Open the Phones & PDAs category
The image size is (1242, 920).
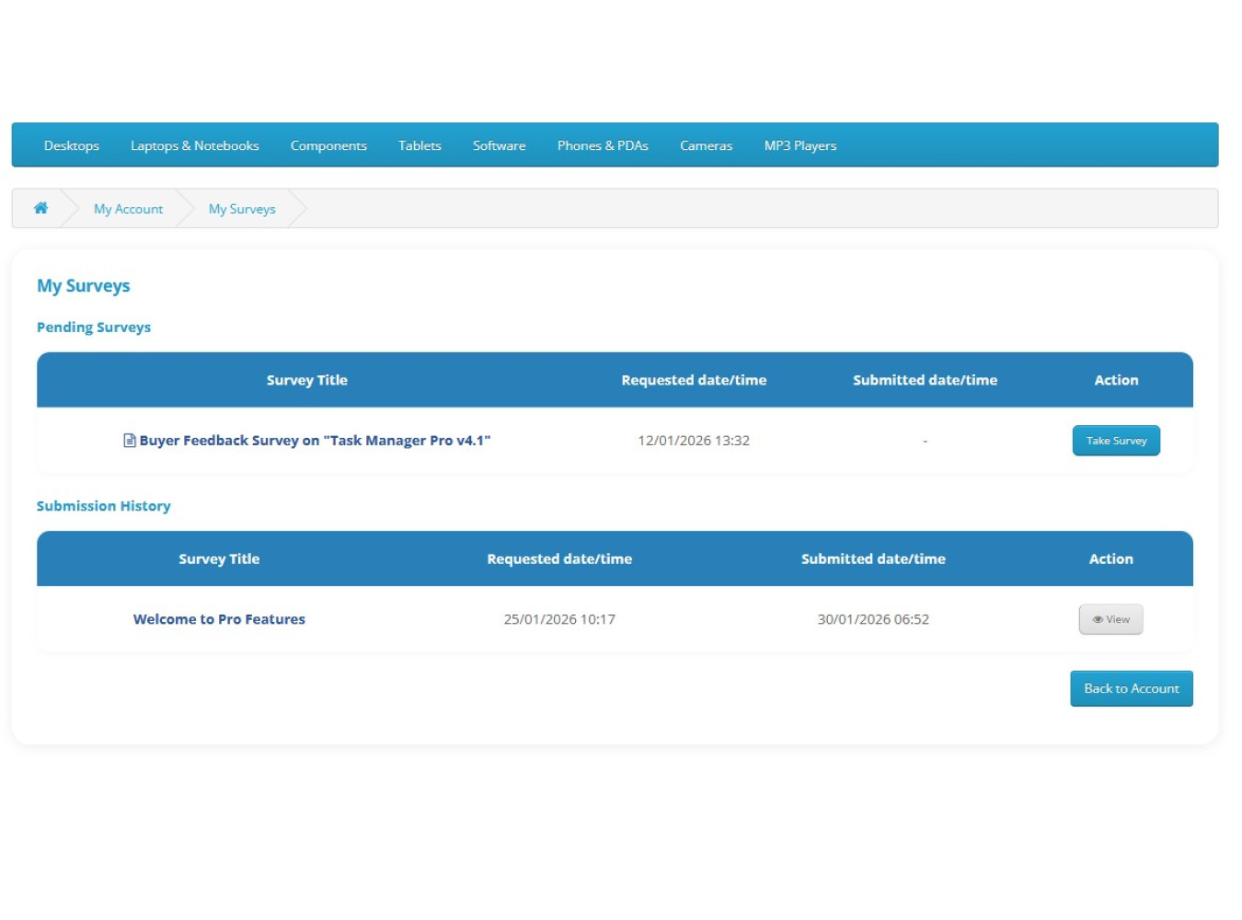pos(603,145)
